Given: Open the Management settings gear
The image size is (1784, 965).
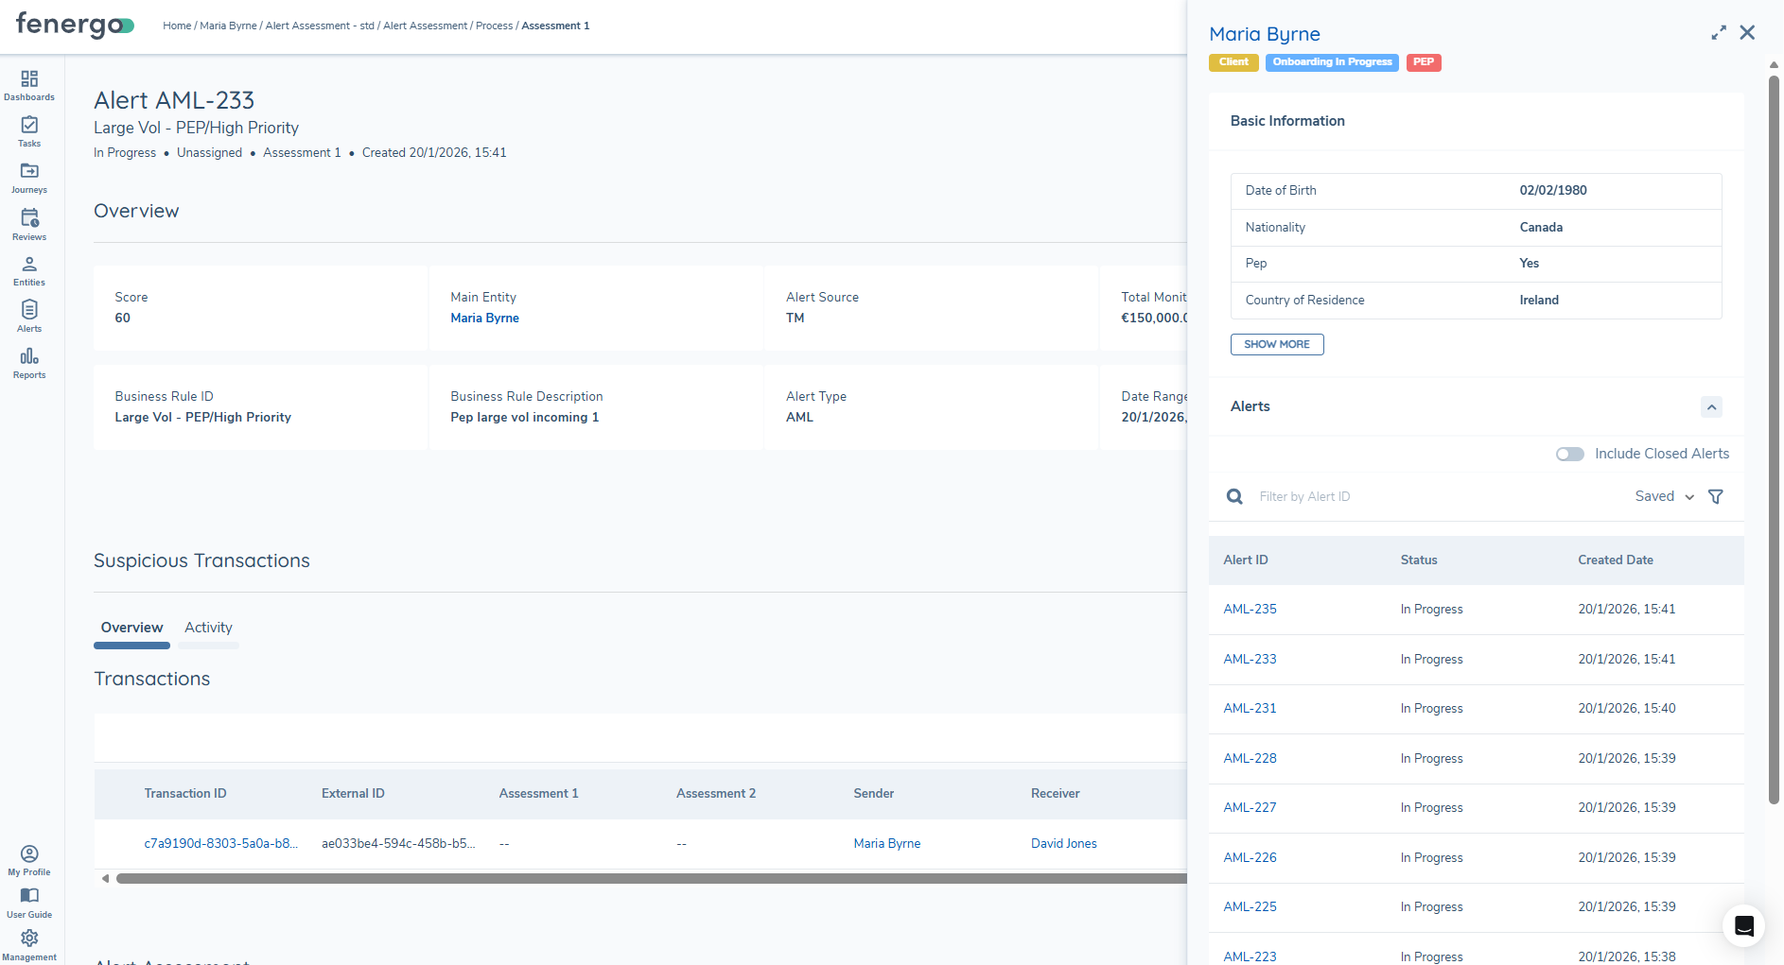Looking at the screenshot, I should [x=29, y=938].
